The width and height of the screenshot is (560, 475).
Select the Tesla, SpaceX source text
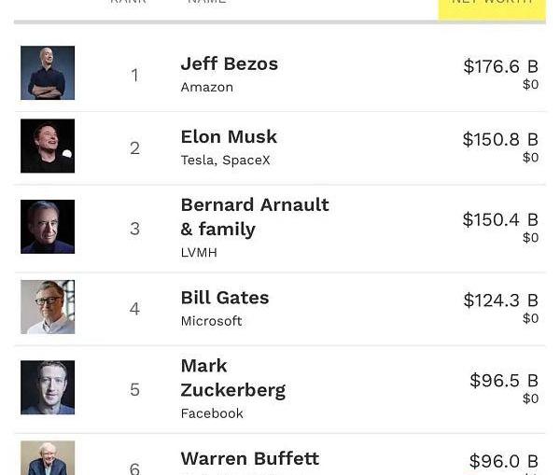[x=225, y=160]
